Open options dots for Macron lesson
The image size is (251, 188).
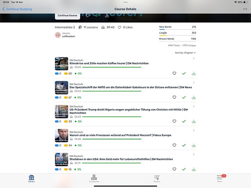point(194,130)
